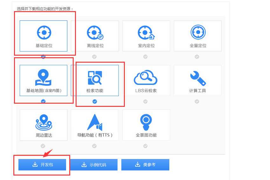Click the 导航功能（有TTS）label text
Image resolution: width=270 pixels, height=180 pixels.
click(95, 135)
